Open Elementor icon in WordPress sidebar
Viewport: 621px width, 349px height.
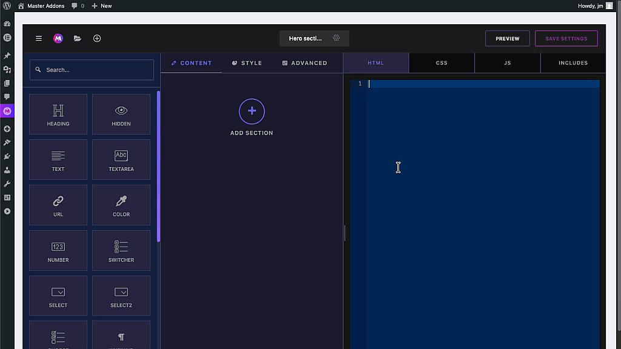(7, 38)
